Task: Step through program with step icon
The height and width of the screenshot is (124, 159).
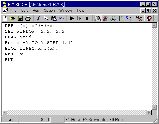Action: tap(79, 18)
